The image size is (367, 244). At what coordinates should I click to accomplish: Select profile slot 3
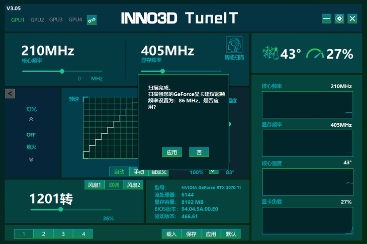tap(63, 234)
